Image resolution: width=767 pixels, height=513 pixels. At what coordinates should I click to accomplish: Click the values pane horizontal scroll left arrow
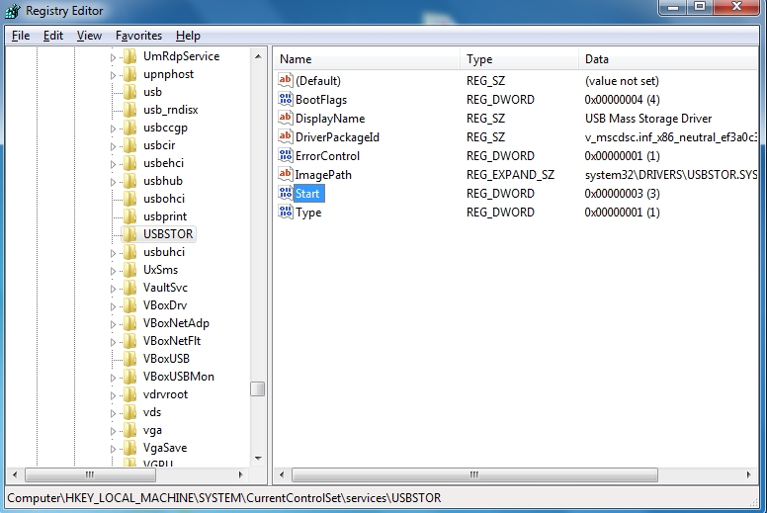point(282,474)
